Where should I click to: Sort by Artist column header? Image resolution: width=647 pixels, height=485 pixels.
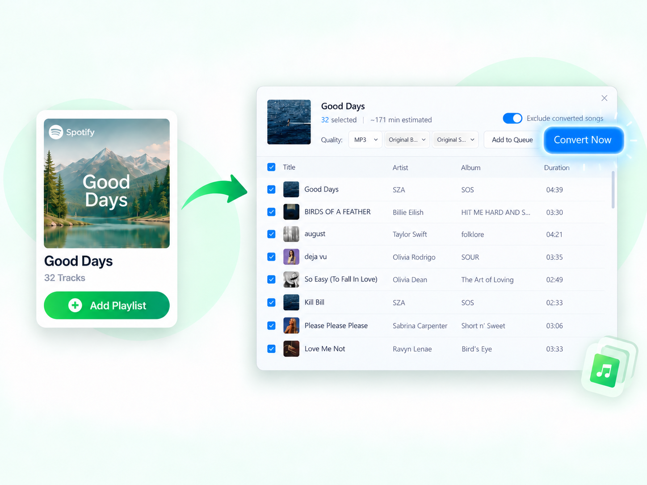400,167
